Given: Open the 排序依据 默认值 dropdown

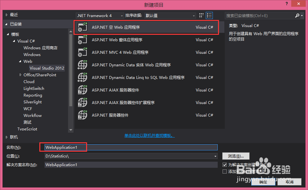Looking at the screenshot, I should (170, 15).
